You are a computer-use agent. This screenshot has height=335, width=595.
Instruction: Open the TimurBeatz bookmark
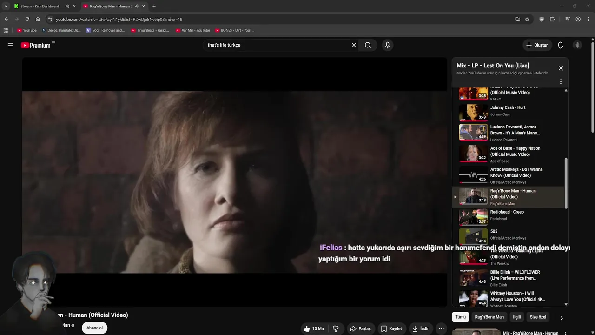(x=150, y=30)
